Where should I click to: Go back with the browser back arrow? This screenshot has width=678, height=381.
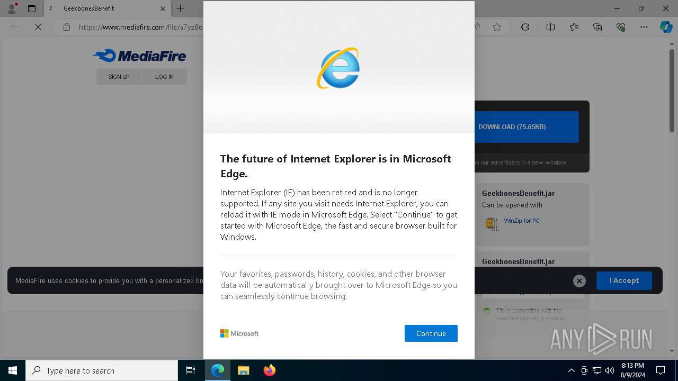pyautogui.click(x=15, y=27)
